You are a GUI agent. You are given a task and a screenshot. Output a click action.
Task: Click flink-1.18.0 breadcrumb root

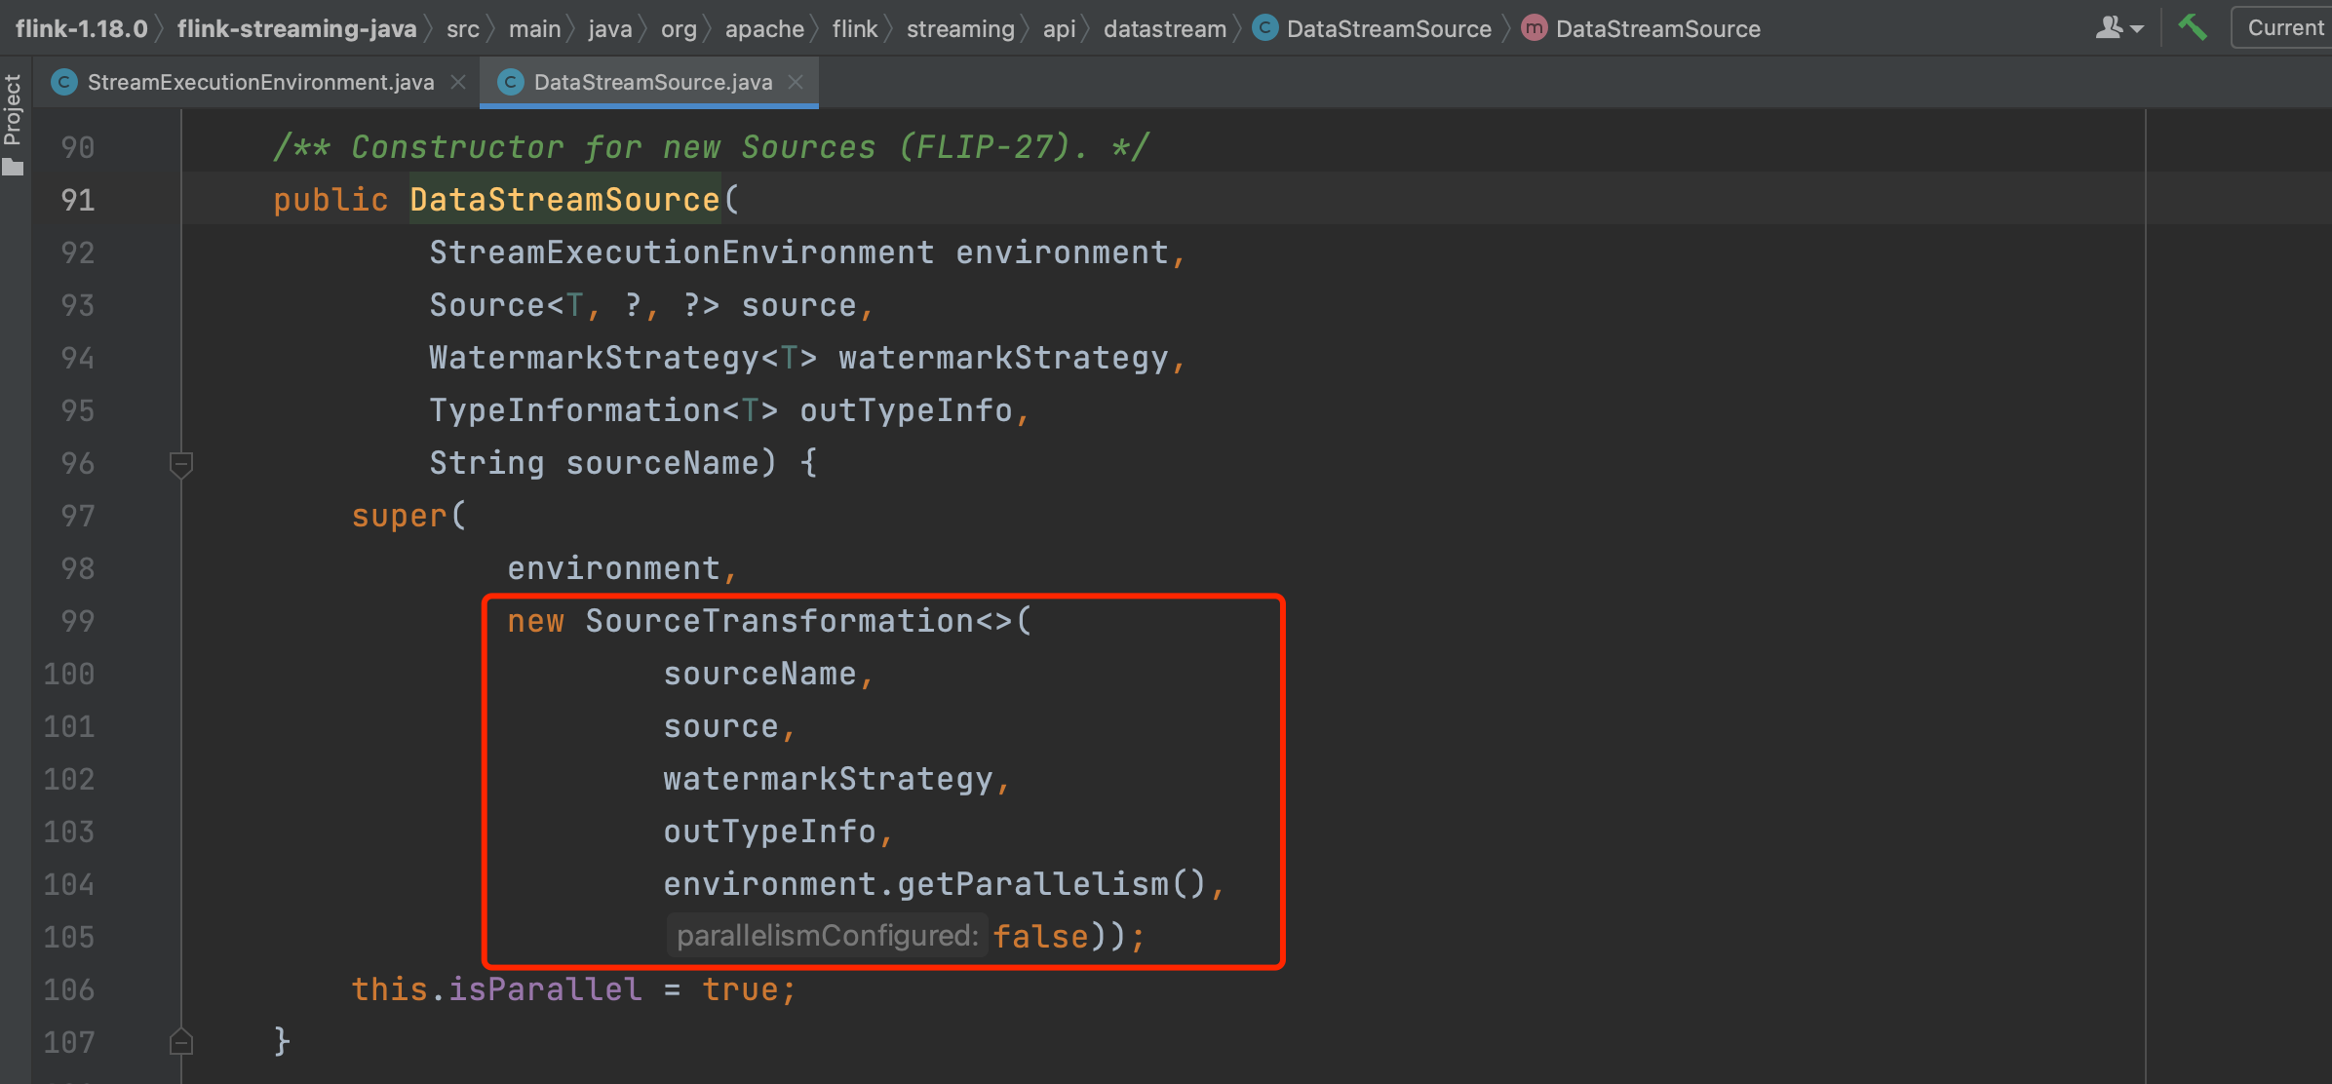coord(81,28)
